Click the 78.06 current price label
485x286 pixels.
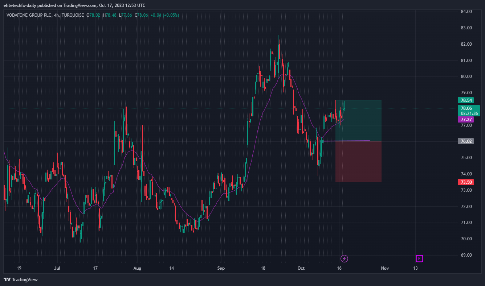tap(466, 108)
